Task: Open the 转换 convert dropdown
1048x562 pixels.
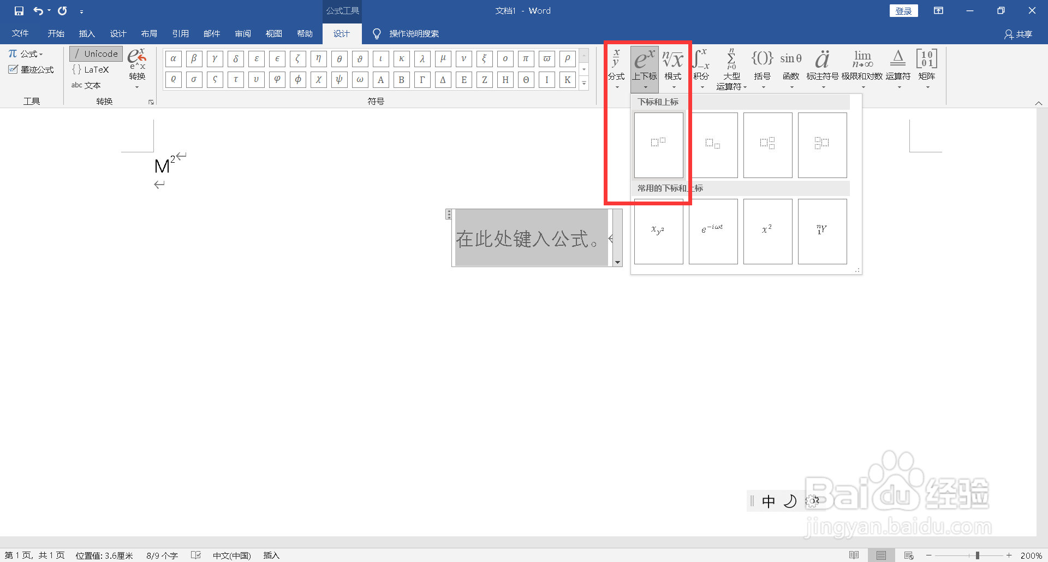Action: 137,69
